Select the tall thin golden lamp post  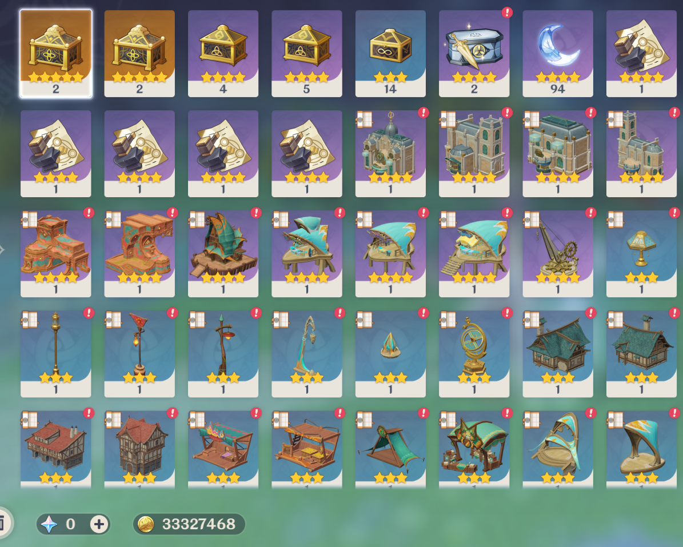(x=56, y=354)
